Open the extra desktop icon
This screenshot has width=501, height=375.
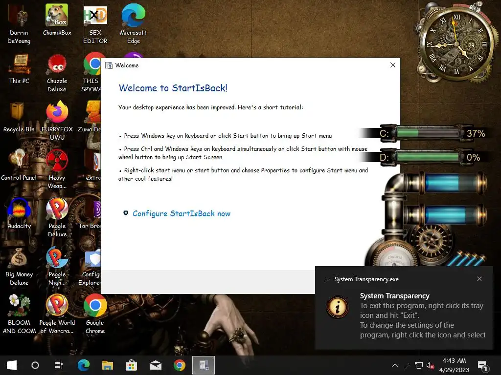(x=92, y=166)
